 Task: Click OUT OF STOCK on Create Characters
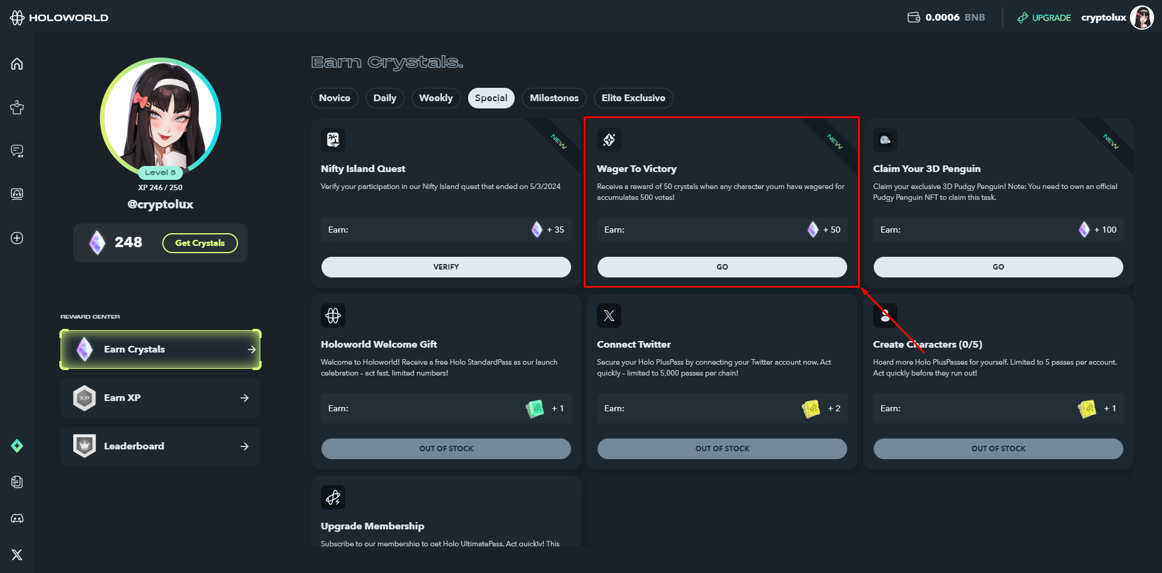pos(999,449)
